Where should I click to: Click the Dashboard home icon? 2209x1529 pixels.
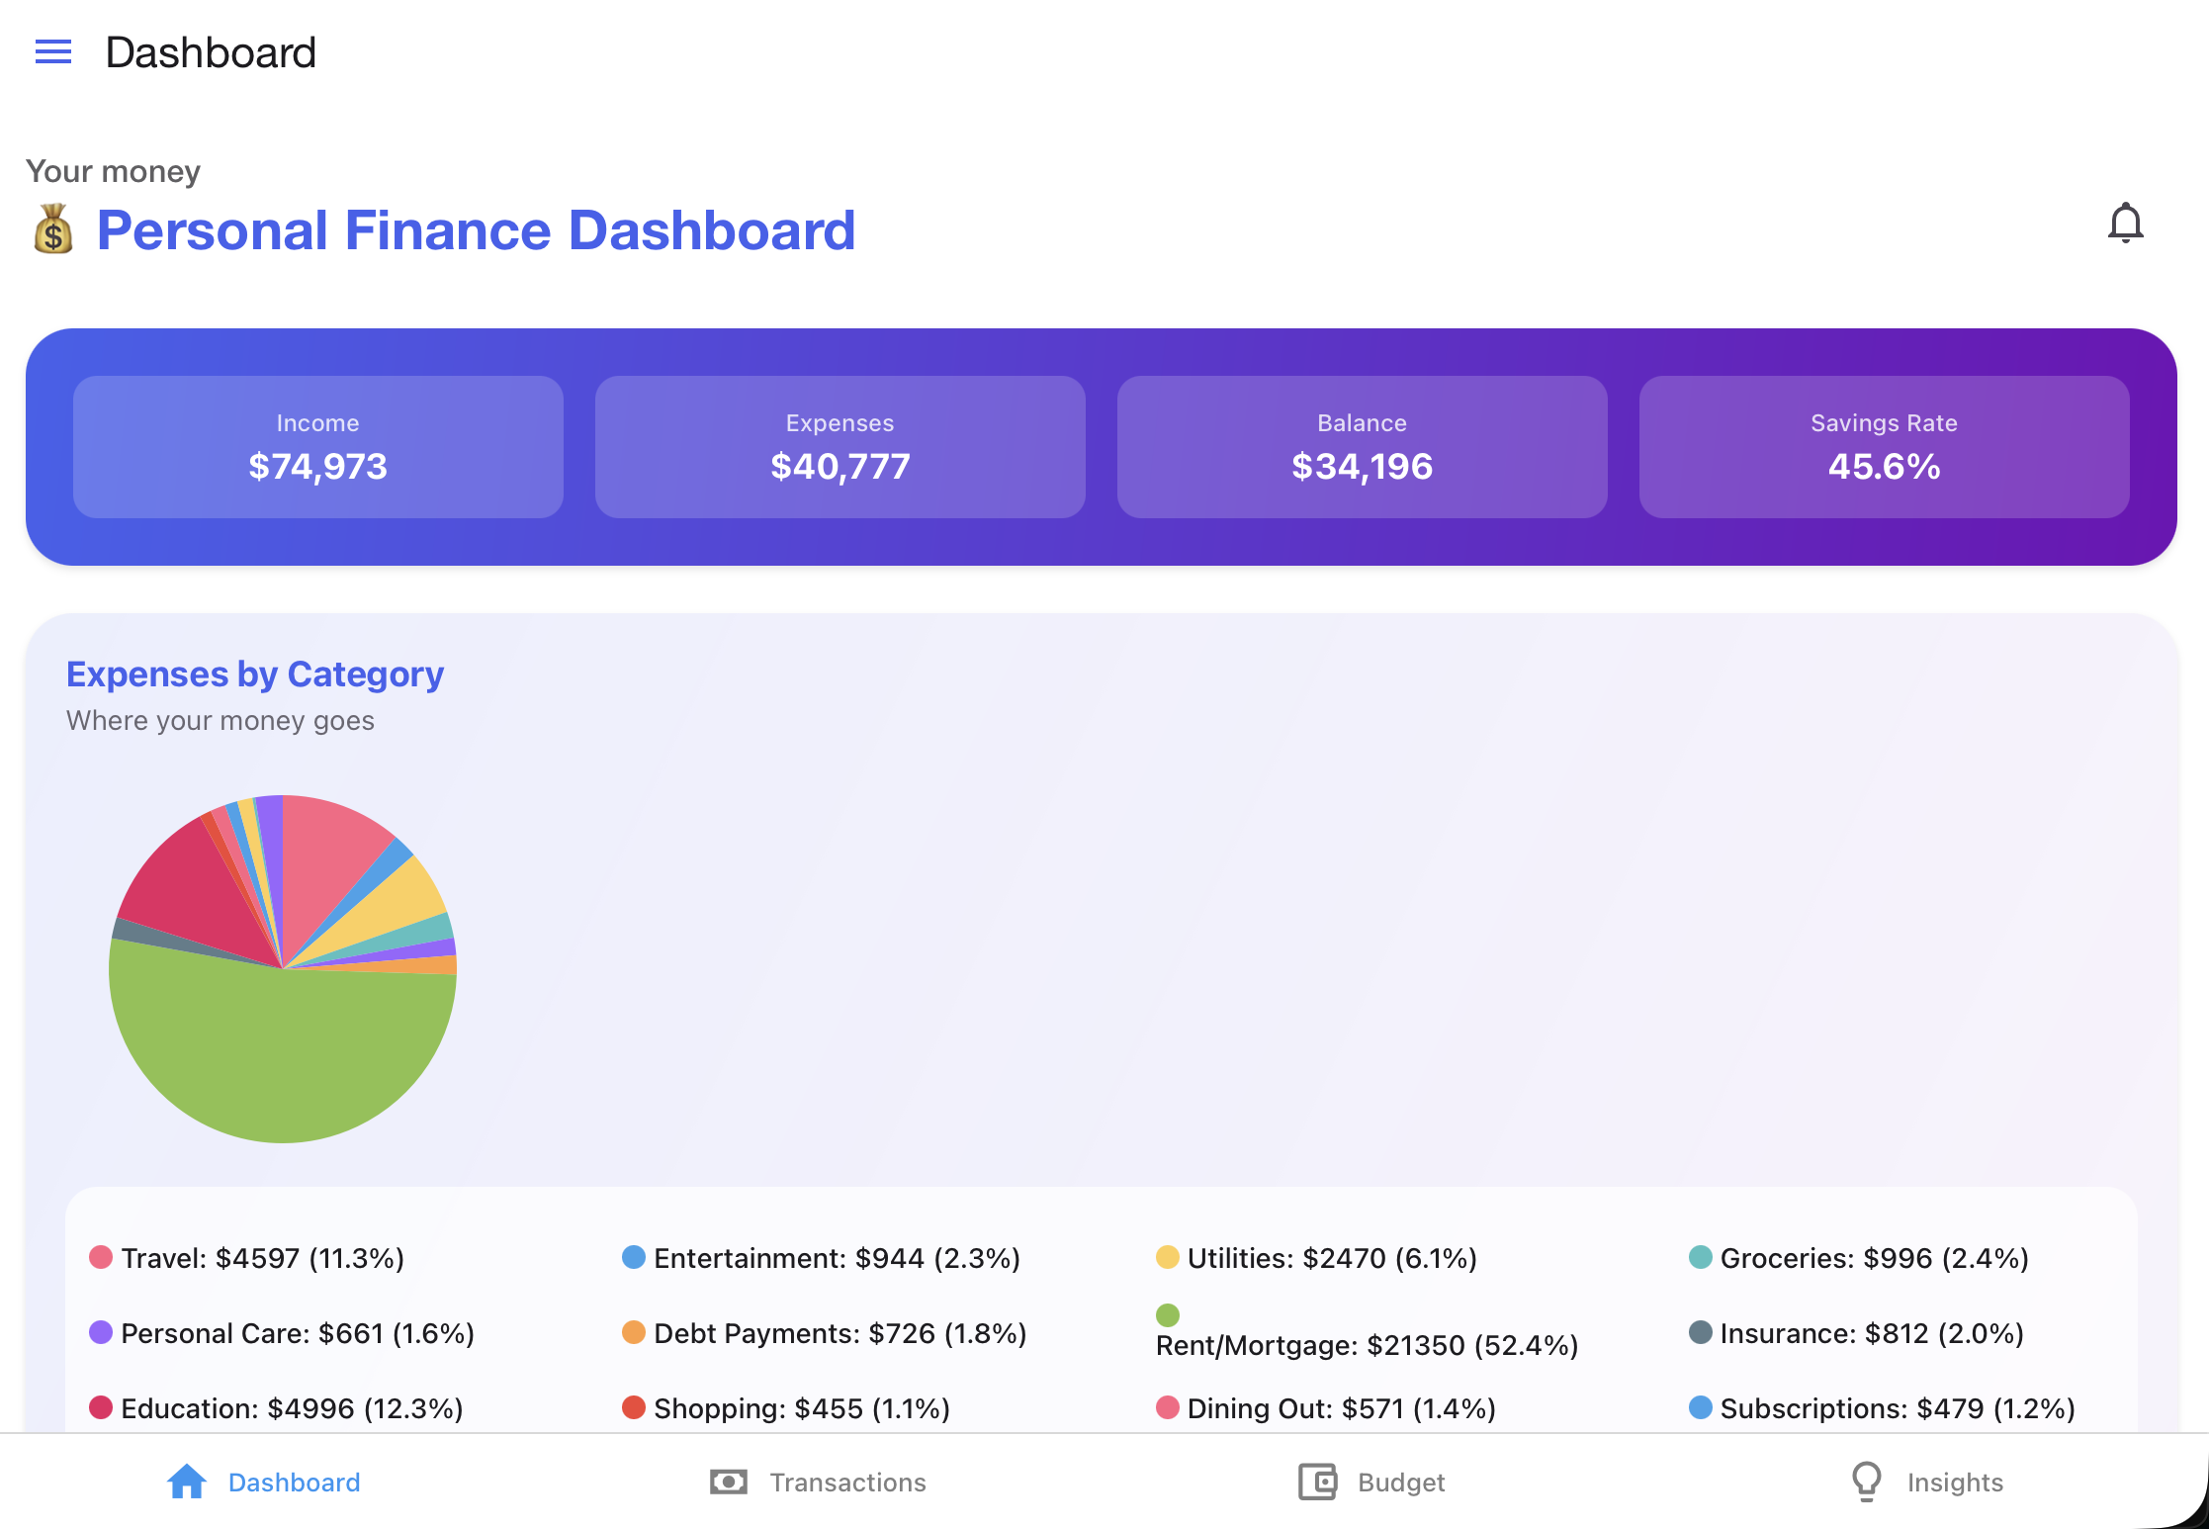click(186, 1482)
